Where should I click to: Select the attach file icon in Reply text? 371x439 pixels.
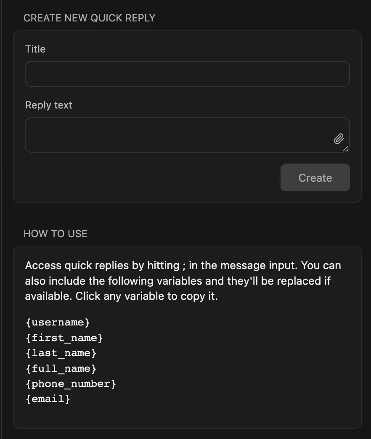[339, 139]
